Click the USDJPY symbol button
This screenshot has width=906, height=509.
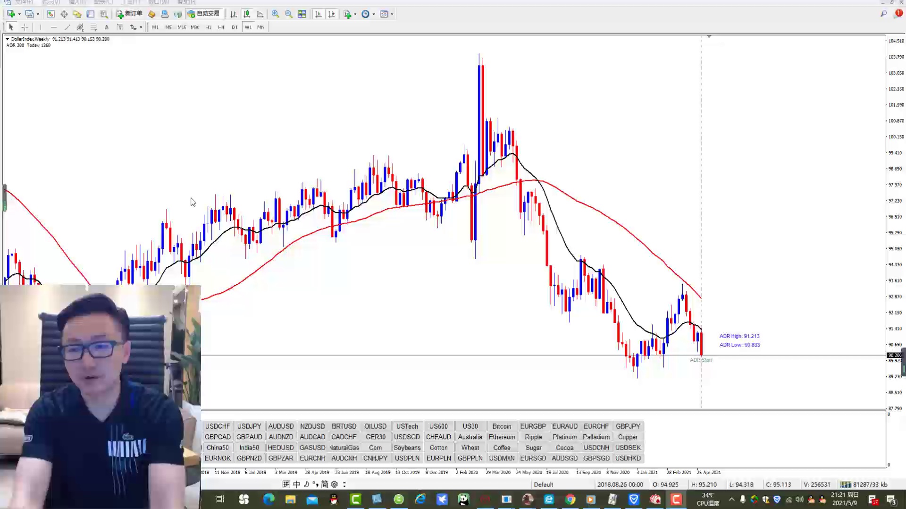point(249,426)
